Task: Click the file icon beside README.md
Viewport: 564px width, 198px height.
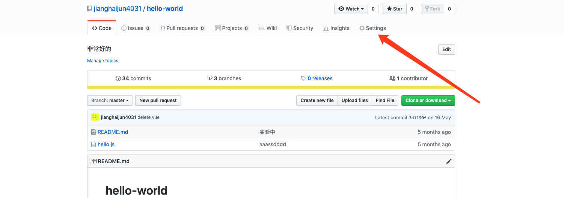Action: click(93, 132)
